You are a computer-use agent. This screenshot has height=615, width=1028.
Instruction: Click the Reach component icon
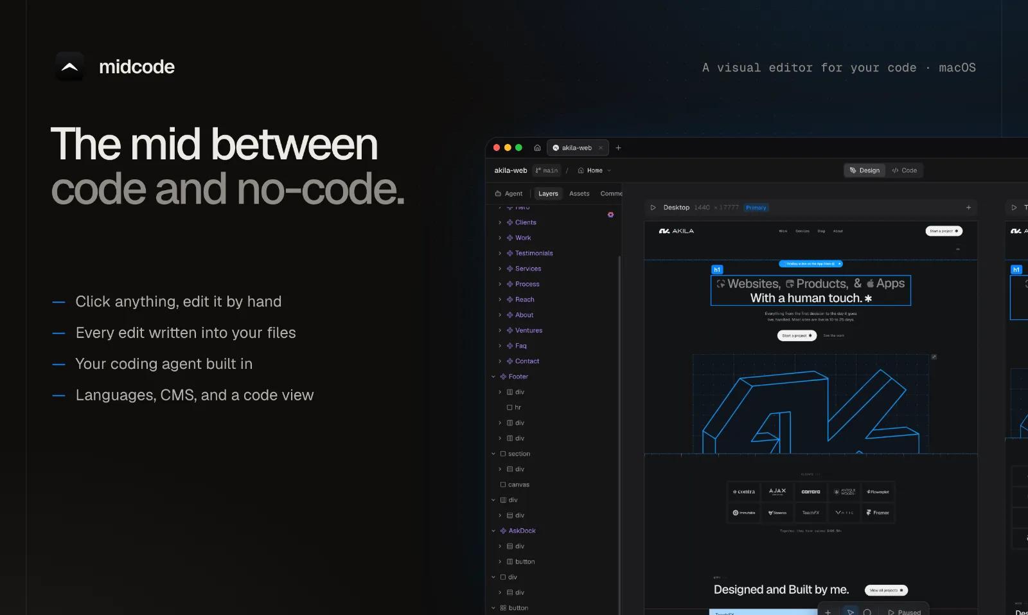click(x=510, y=299)
